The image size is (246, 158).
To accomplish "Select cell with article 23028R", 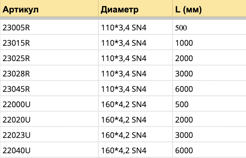I will (x=49, y=73).
